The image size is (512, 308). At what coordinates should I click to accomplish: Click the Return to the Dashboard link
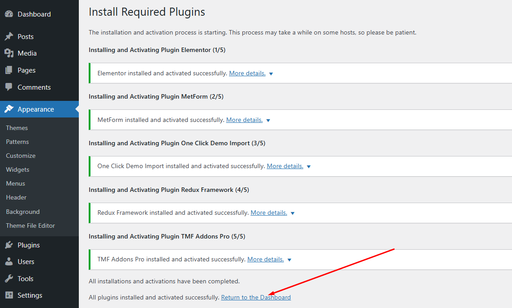pos(256,297)
